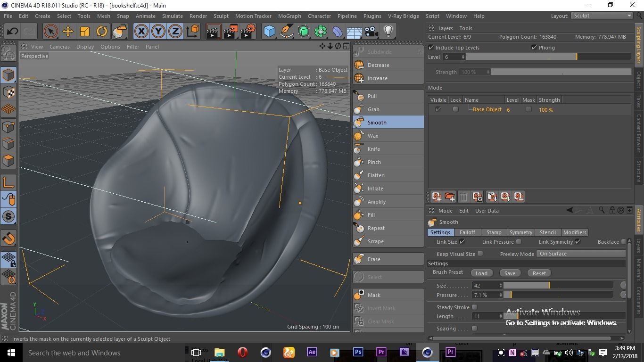Select the Pull sculpt brush

(388, 96)
